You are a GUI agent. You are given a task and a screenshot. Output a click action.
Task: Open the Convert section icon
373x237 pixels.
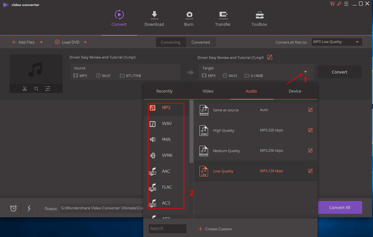point(119,15)
